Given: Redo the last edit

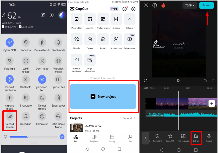Looking at the screenshot, I should click(213, 81).
